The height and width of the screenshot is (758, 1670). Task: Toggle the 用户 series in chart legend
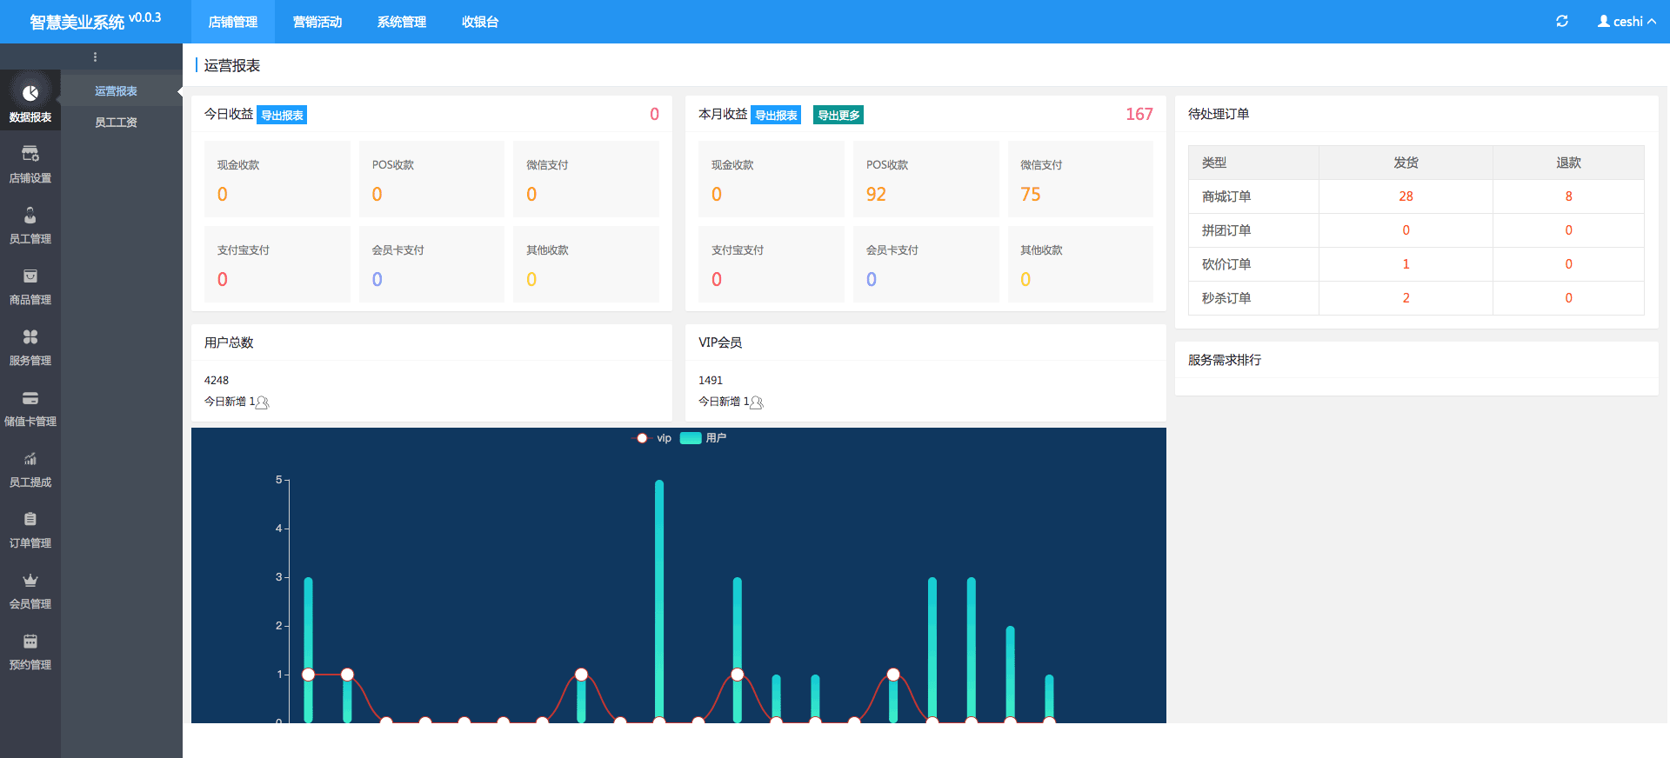coord(703,438)
